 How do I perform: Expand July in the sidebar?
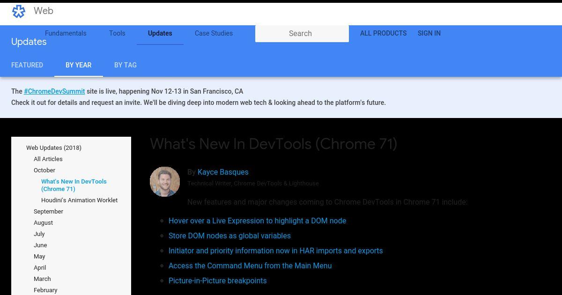(x=39, y=234)
